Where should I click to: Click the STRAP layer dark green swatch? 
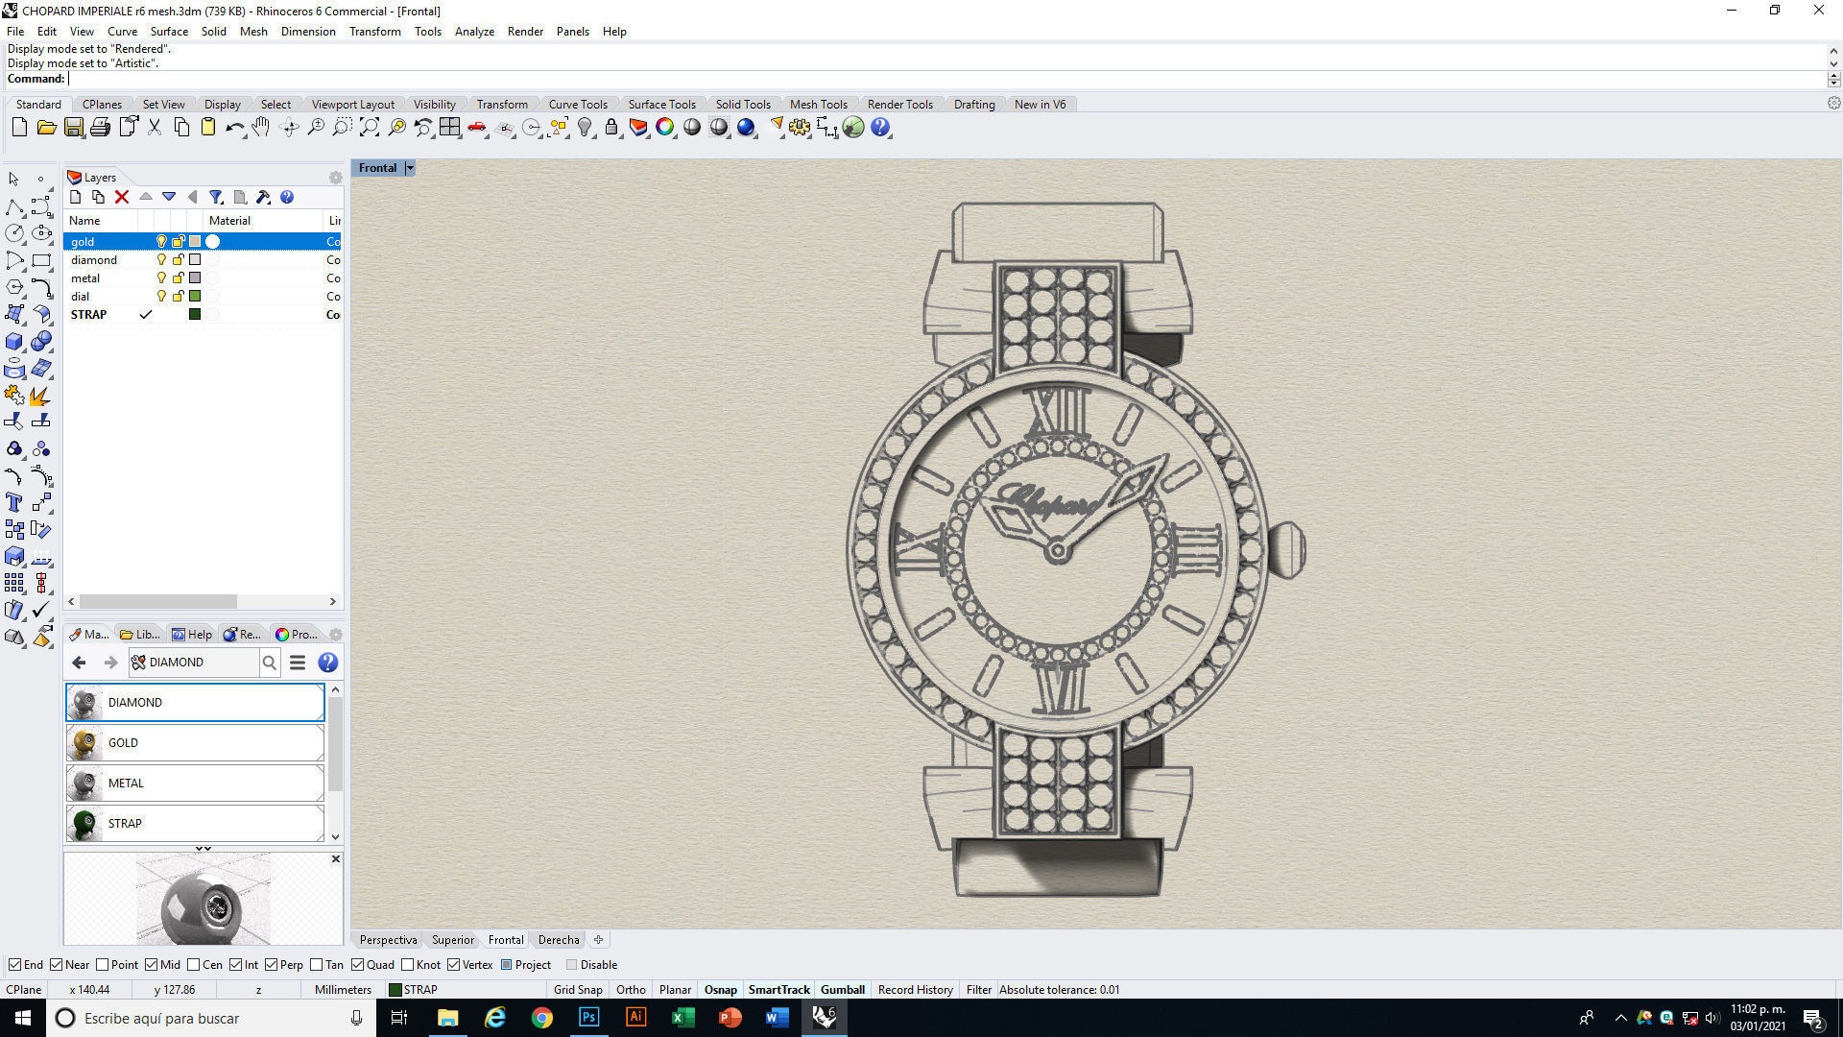coord(195,315)
